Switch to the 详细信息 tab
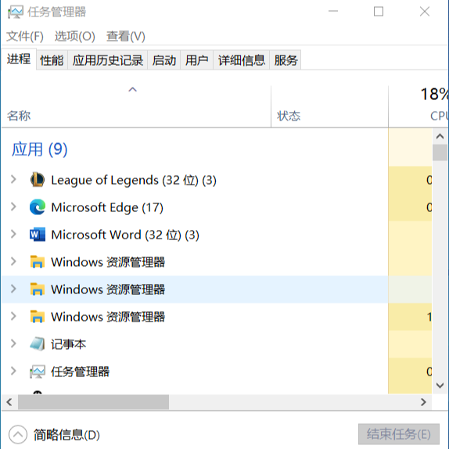The height and width of the screenshot is (449, 449). 242,60
